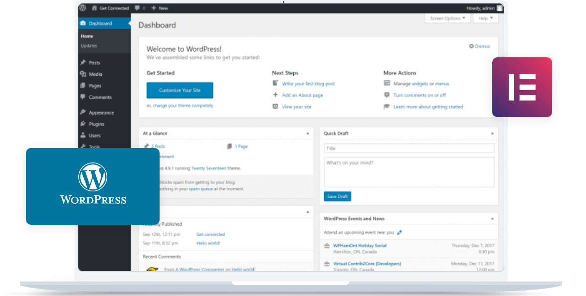The width and height of the screenshot is (586, 296).
Task: Open the Get connected published post
Action: [x=211, y=234]
